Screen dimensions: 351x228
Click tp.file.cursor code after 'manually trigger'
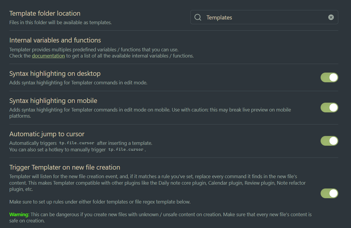(x=126, y=150)
